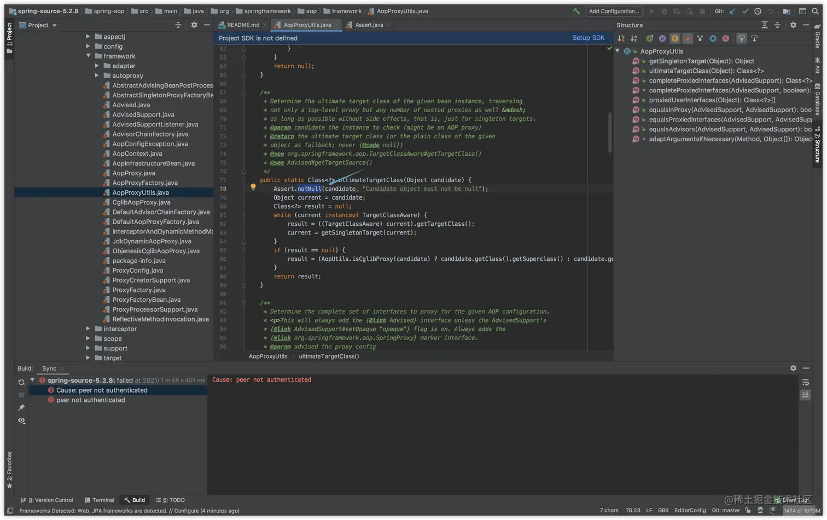Toggle Show Lambdas filter in Structure
This screenshot has width=827, height=520.
tap(726, 38)
